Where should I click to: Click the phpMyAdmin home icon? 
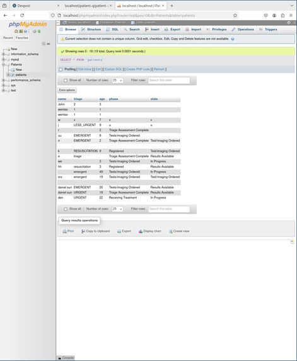click(x=16, y=31)
